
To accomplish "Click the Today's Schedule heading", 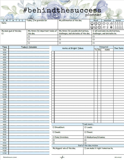I will tap(29, 47).
